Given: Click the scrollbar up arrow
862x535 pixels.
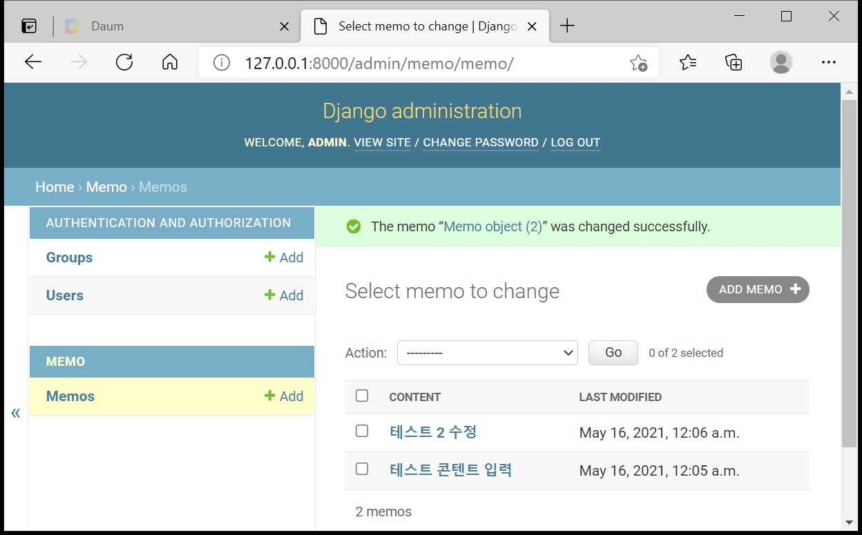Looking at the screenshot, I should [x=850, y=91].
